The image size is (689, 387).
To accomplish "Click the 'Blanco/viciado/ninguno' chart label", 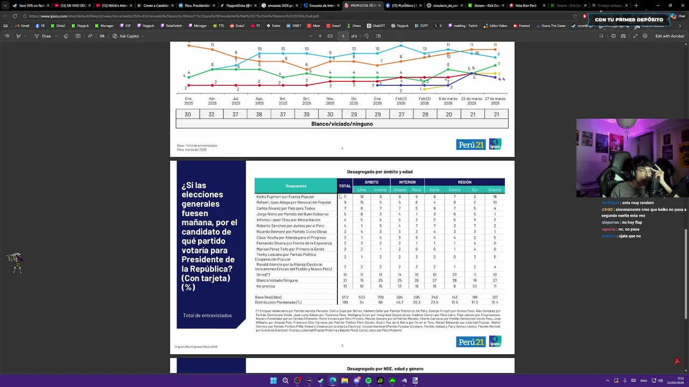I will 342,124.
